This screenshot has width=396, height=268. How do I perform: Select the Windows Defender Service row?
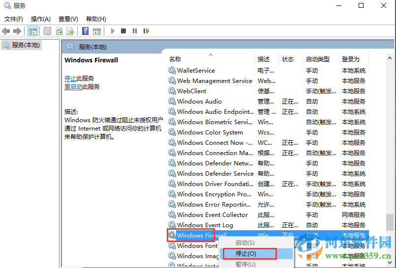tap(268, 174)
